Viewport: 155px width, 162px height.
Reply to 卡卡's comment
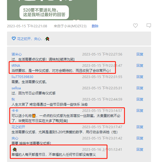point(140,111)
